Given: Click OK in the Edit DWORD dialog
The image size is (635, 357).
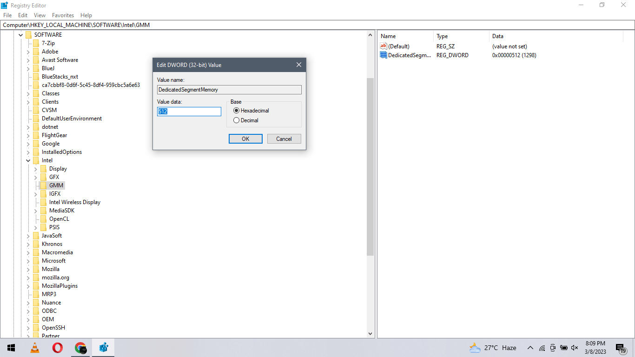Looking at the screenshot, I should click(x=245, y=139).
